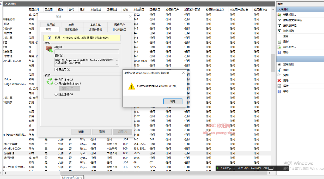Screen dimensions: 324x179
Task: Click 确定 in the firewall warning dialog
Action: (173, 101)
